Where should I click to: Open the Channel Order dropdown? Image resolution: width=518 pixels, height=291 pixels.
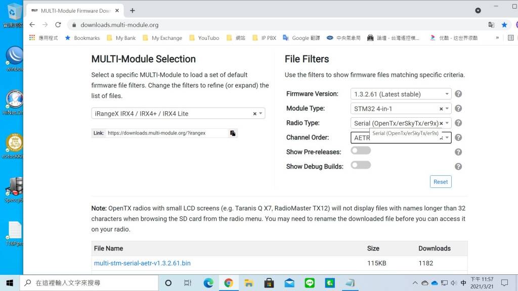(x=401, y=137)
